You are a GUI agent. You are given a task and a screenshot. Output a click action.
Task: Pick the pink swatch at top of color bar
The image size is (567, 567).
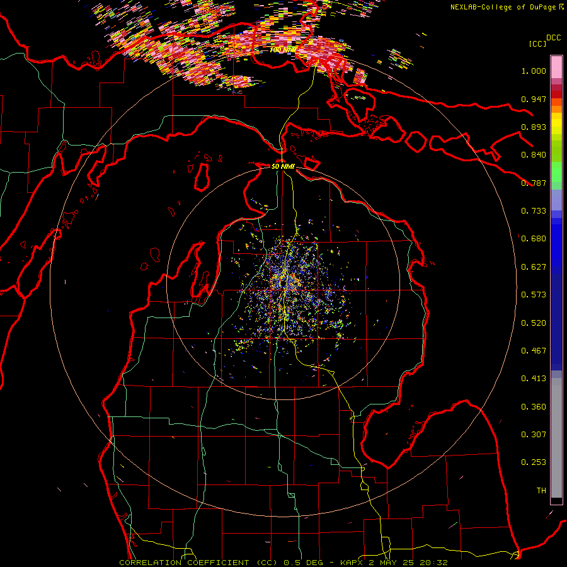556,67
